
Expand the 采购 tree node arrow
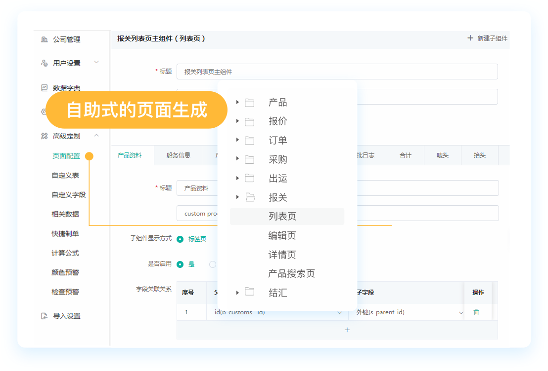(x=237, y=159)
